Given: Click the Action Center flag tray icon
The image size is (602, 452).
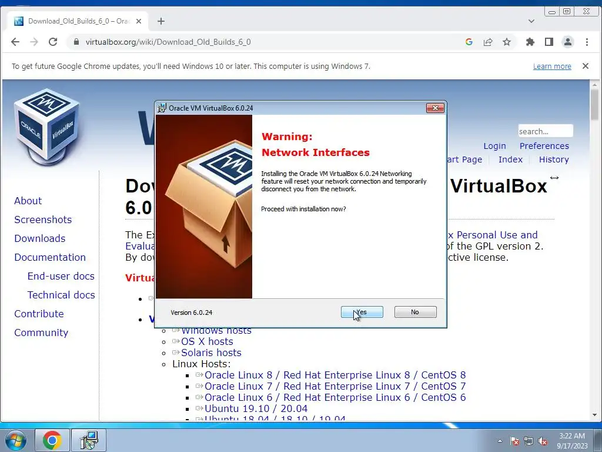Looking at the screenshot, I should [x=514, y=441].
